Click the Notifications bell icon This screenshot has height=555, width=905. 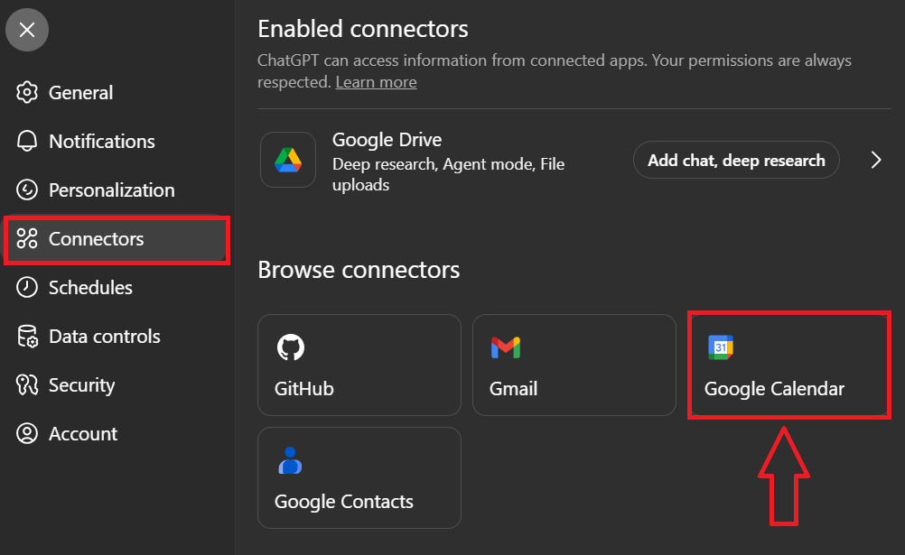27,141
